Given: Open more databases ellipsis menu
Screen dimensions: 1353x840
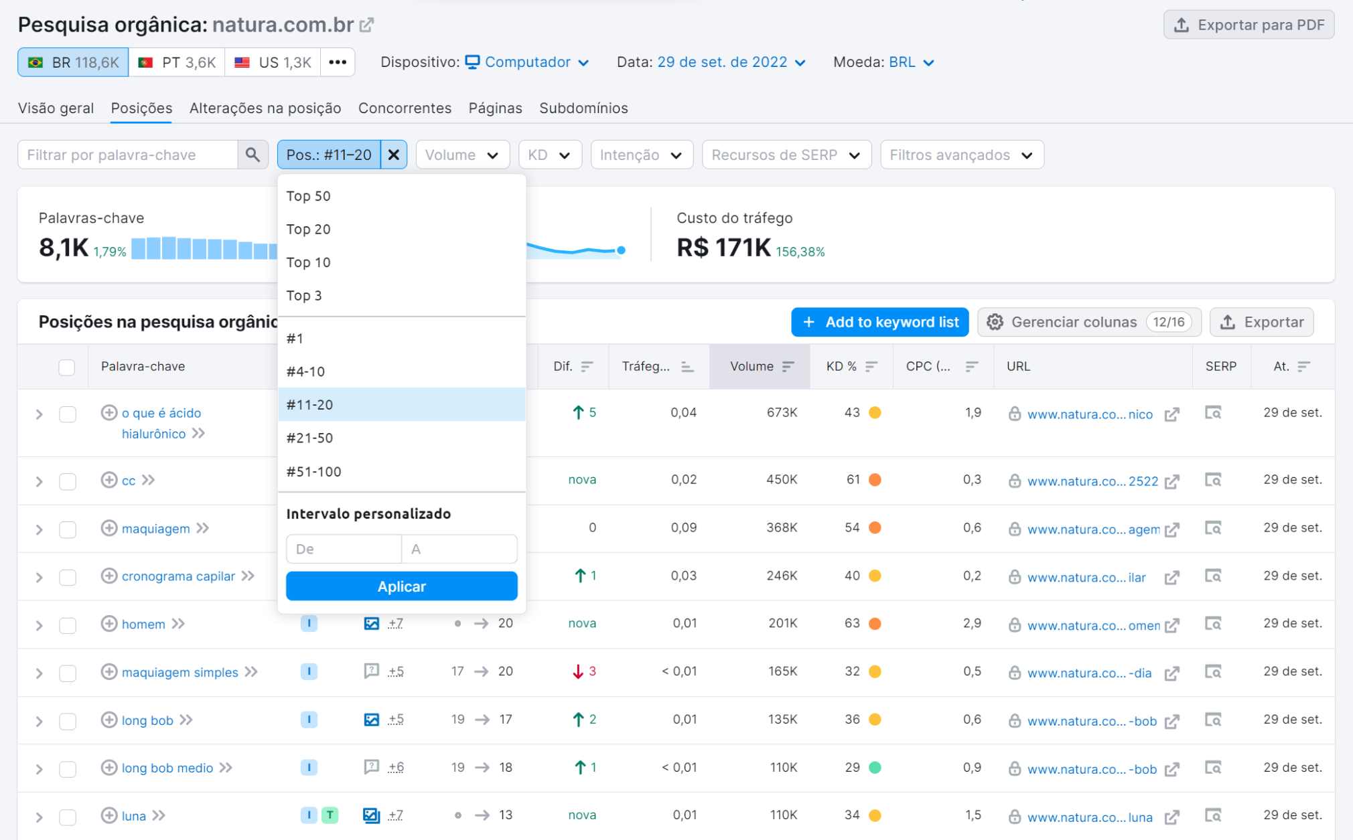Looking at the screenshot, I should pyautogui.click(x=338, y=62).
